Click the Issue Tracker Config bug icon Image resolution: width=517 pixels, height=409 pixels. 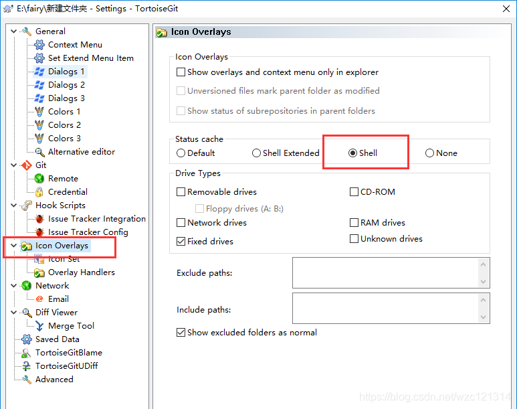[39, 232]
